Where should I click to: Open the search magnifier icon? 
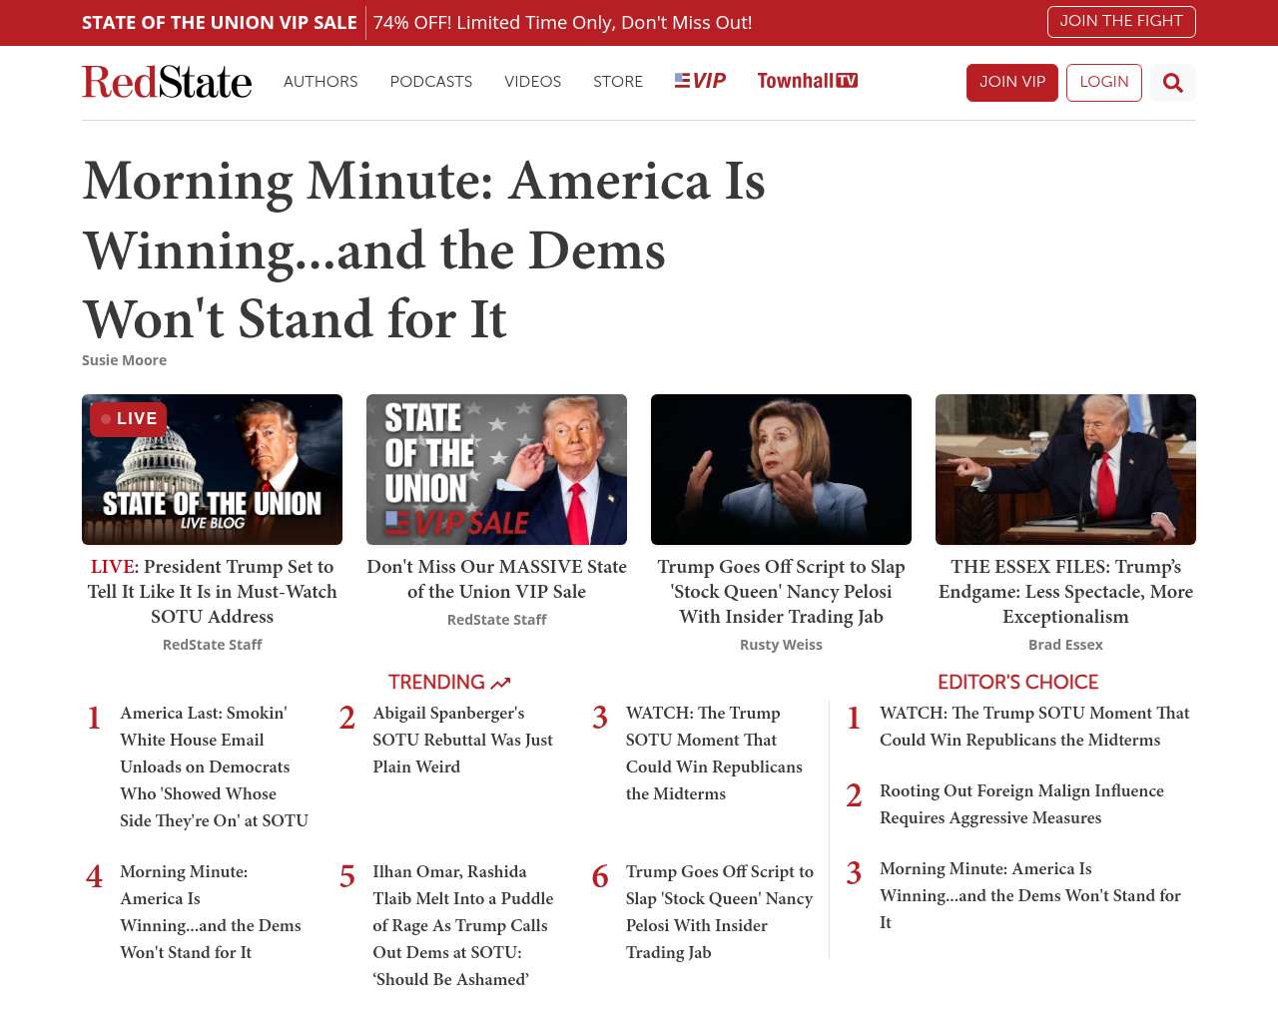pyautogui.click(x=1172, y=83)
